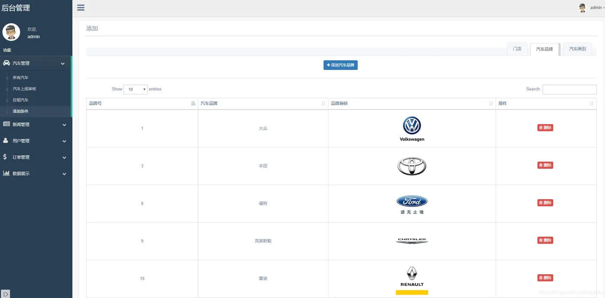
Task: Sort by 品牌号 column sort icon
Action: tap(193, 104)
